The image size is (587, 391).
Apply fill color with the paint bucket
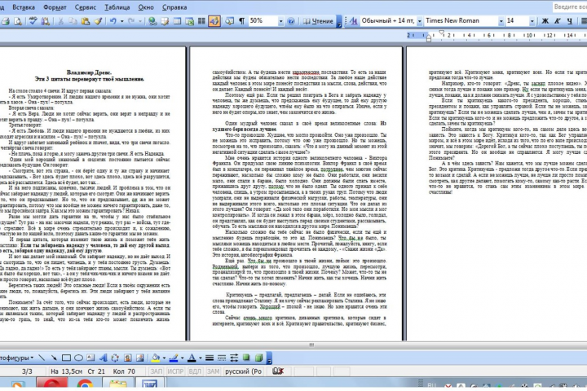tap(156, 358)
